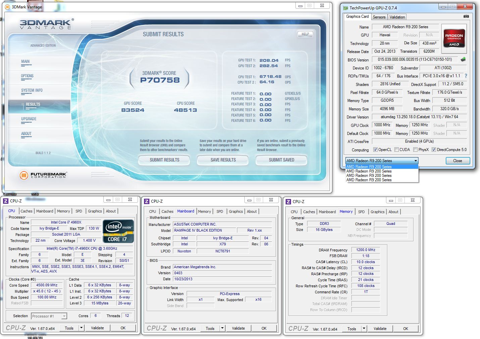Viewport: 480px width, 339px height.
Task: Open Tools dropdown arrow in CPU-Z Mainboard window
Action: coord(222,328)
